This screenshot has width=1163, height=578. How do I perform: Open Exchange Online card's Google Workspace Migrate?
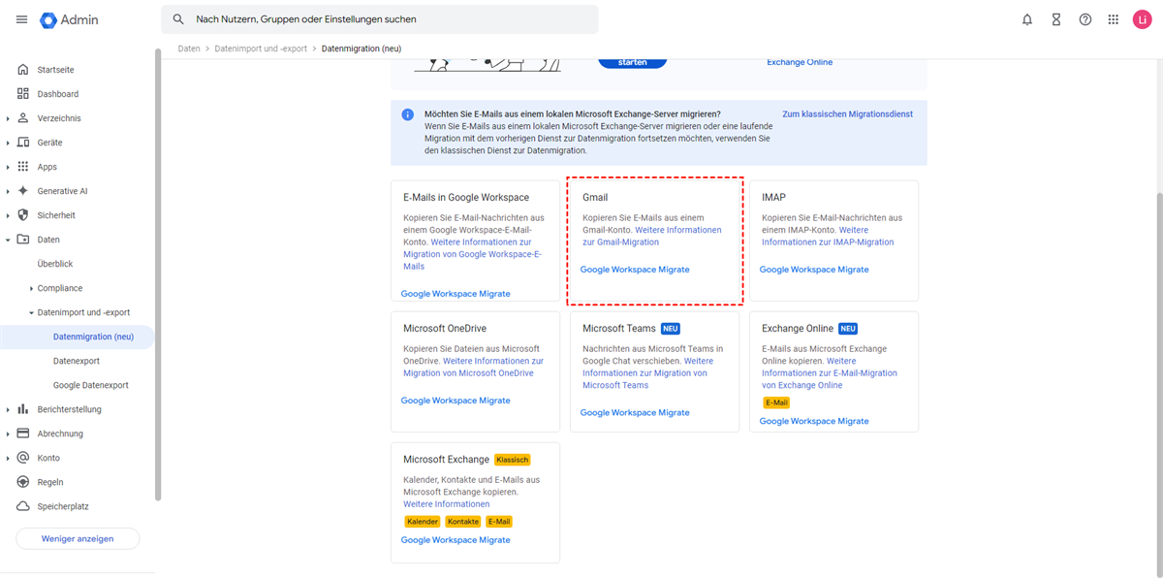814,421
